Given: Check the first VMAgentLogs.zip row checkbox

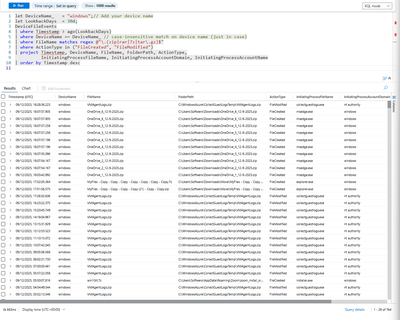Looking at the screenshot, I should click(x=3, y=105).
